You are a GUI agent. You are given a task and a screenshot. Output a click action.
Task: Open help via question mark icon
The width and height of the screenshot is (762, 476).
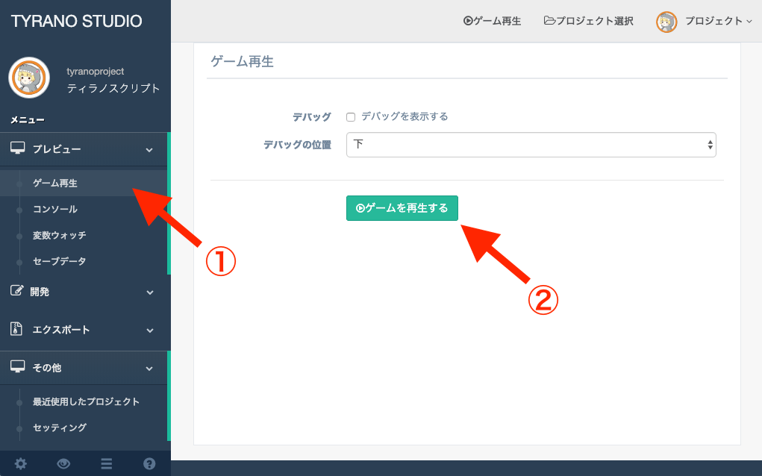(149, 463)
